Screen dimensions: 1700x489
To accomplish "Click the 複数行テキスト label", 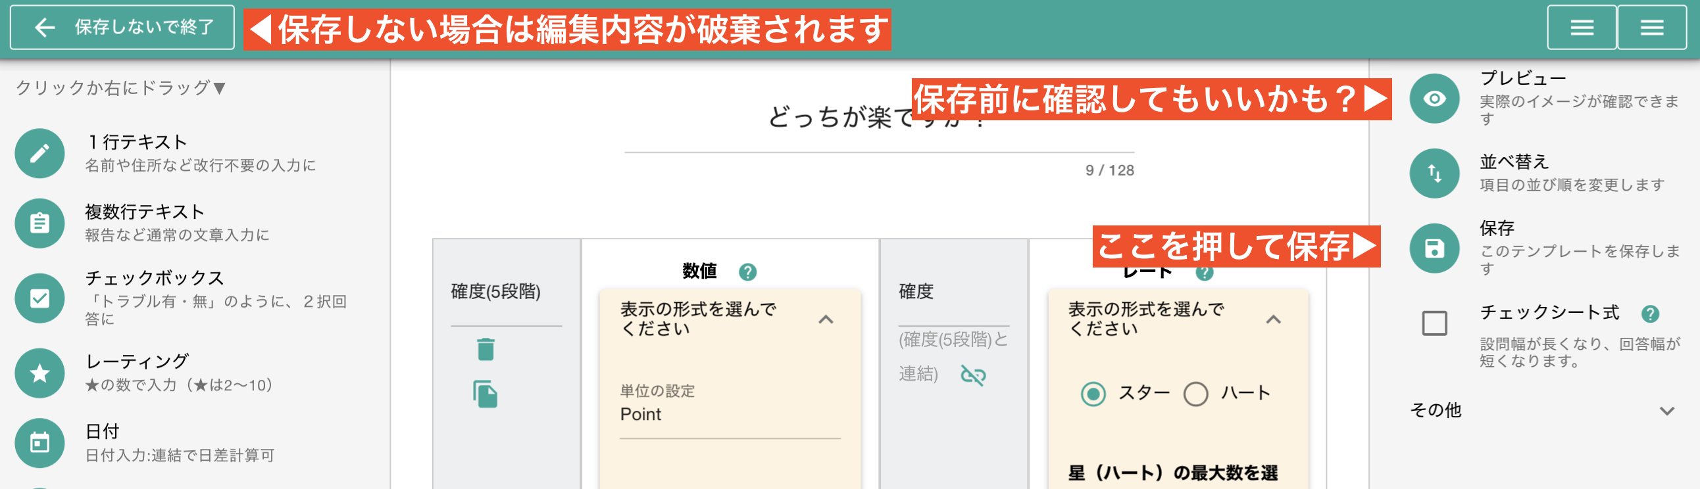I will click(x=145, y=212).
